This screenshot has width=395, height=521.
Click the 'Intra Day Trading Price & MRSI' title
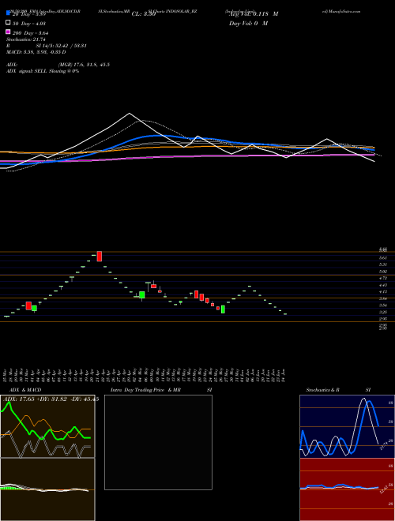[161, 390]
